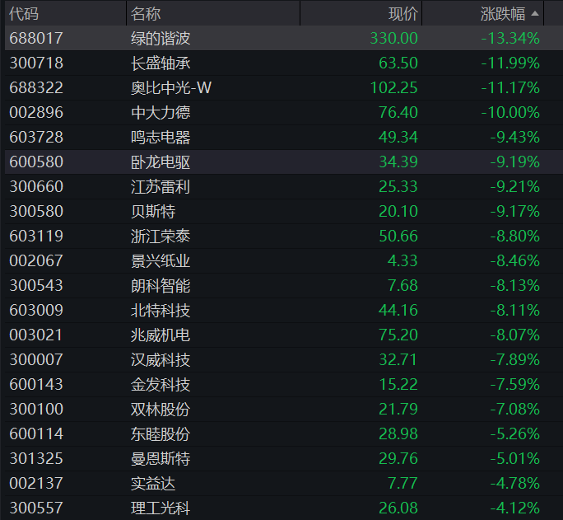Click change value -8.80%
This screenshot has height=520, width=563.
click(x=515, y=237)
